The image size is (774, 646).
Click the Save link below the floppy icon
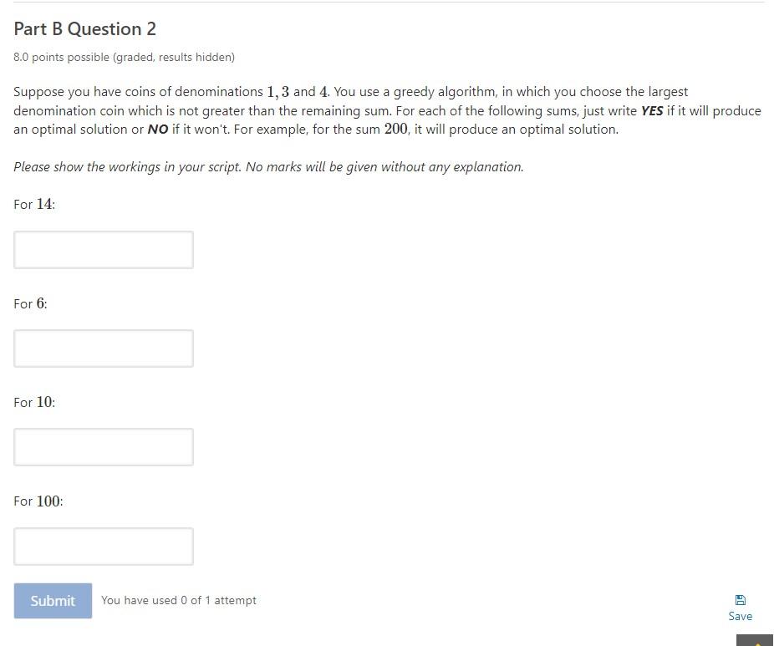click(740, 616)
